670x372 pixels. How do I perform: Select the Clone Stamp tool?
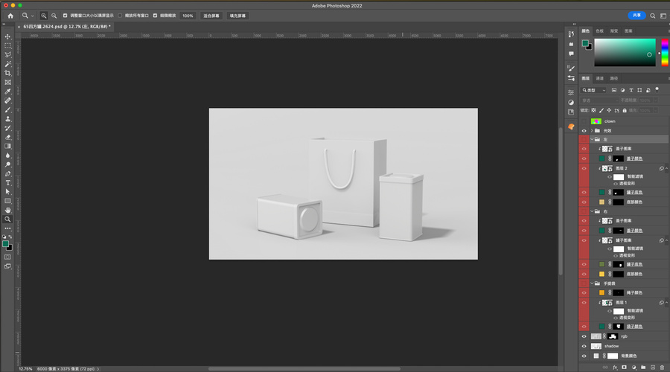tap(7, 119)
